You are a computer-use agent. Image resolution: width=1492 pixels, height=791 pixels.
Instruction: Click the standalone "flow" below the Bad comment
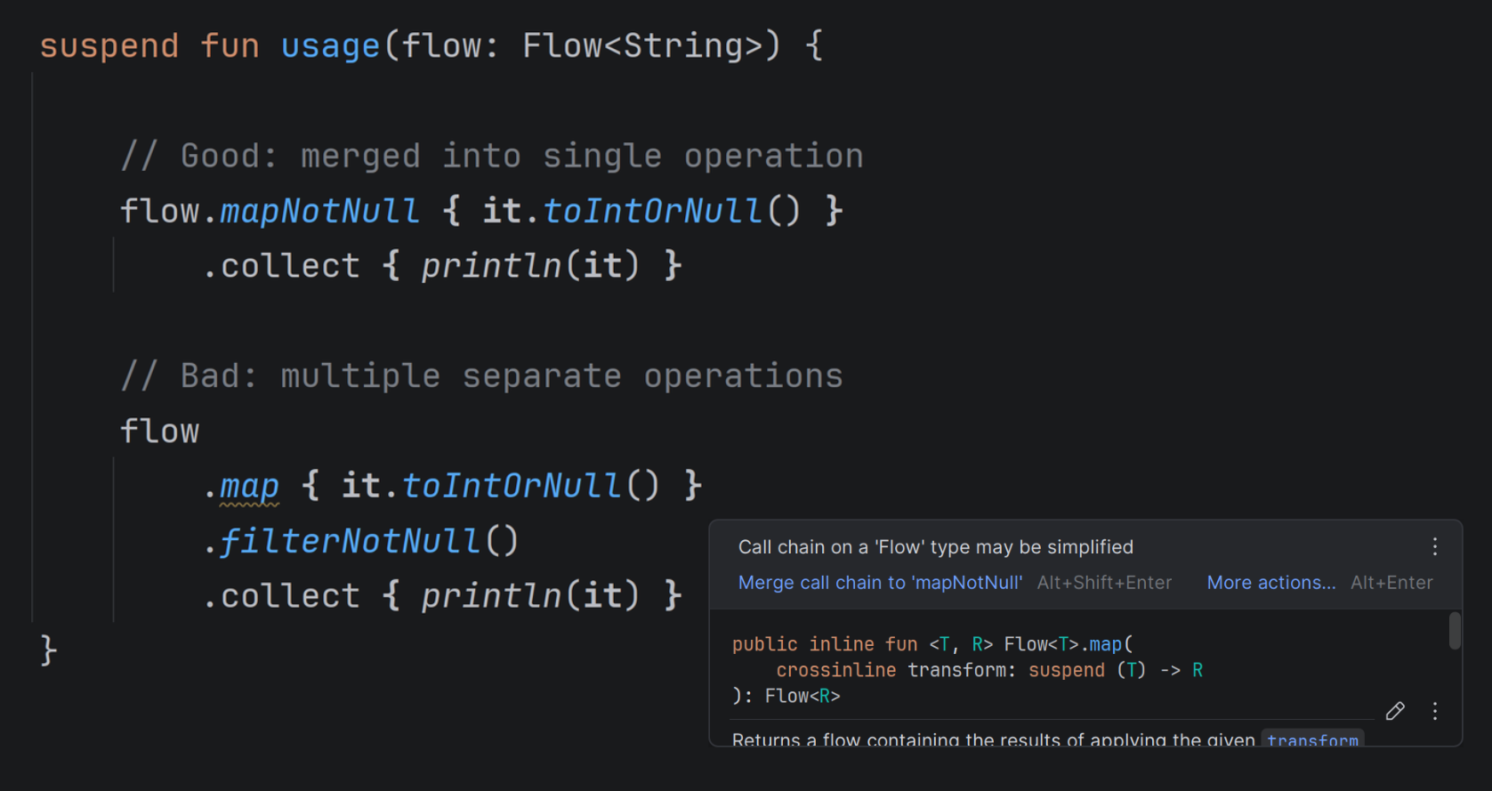(160, 432)
